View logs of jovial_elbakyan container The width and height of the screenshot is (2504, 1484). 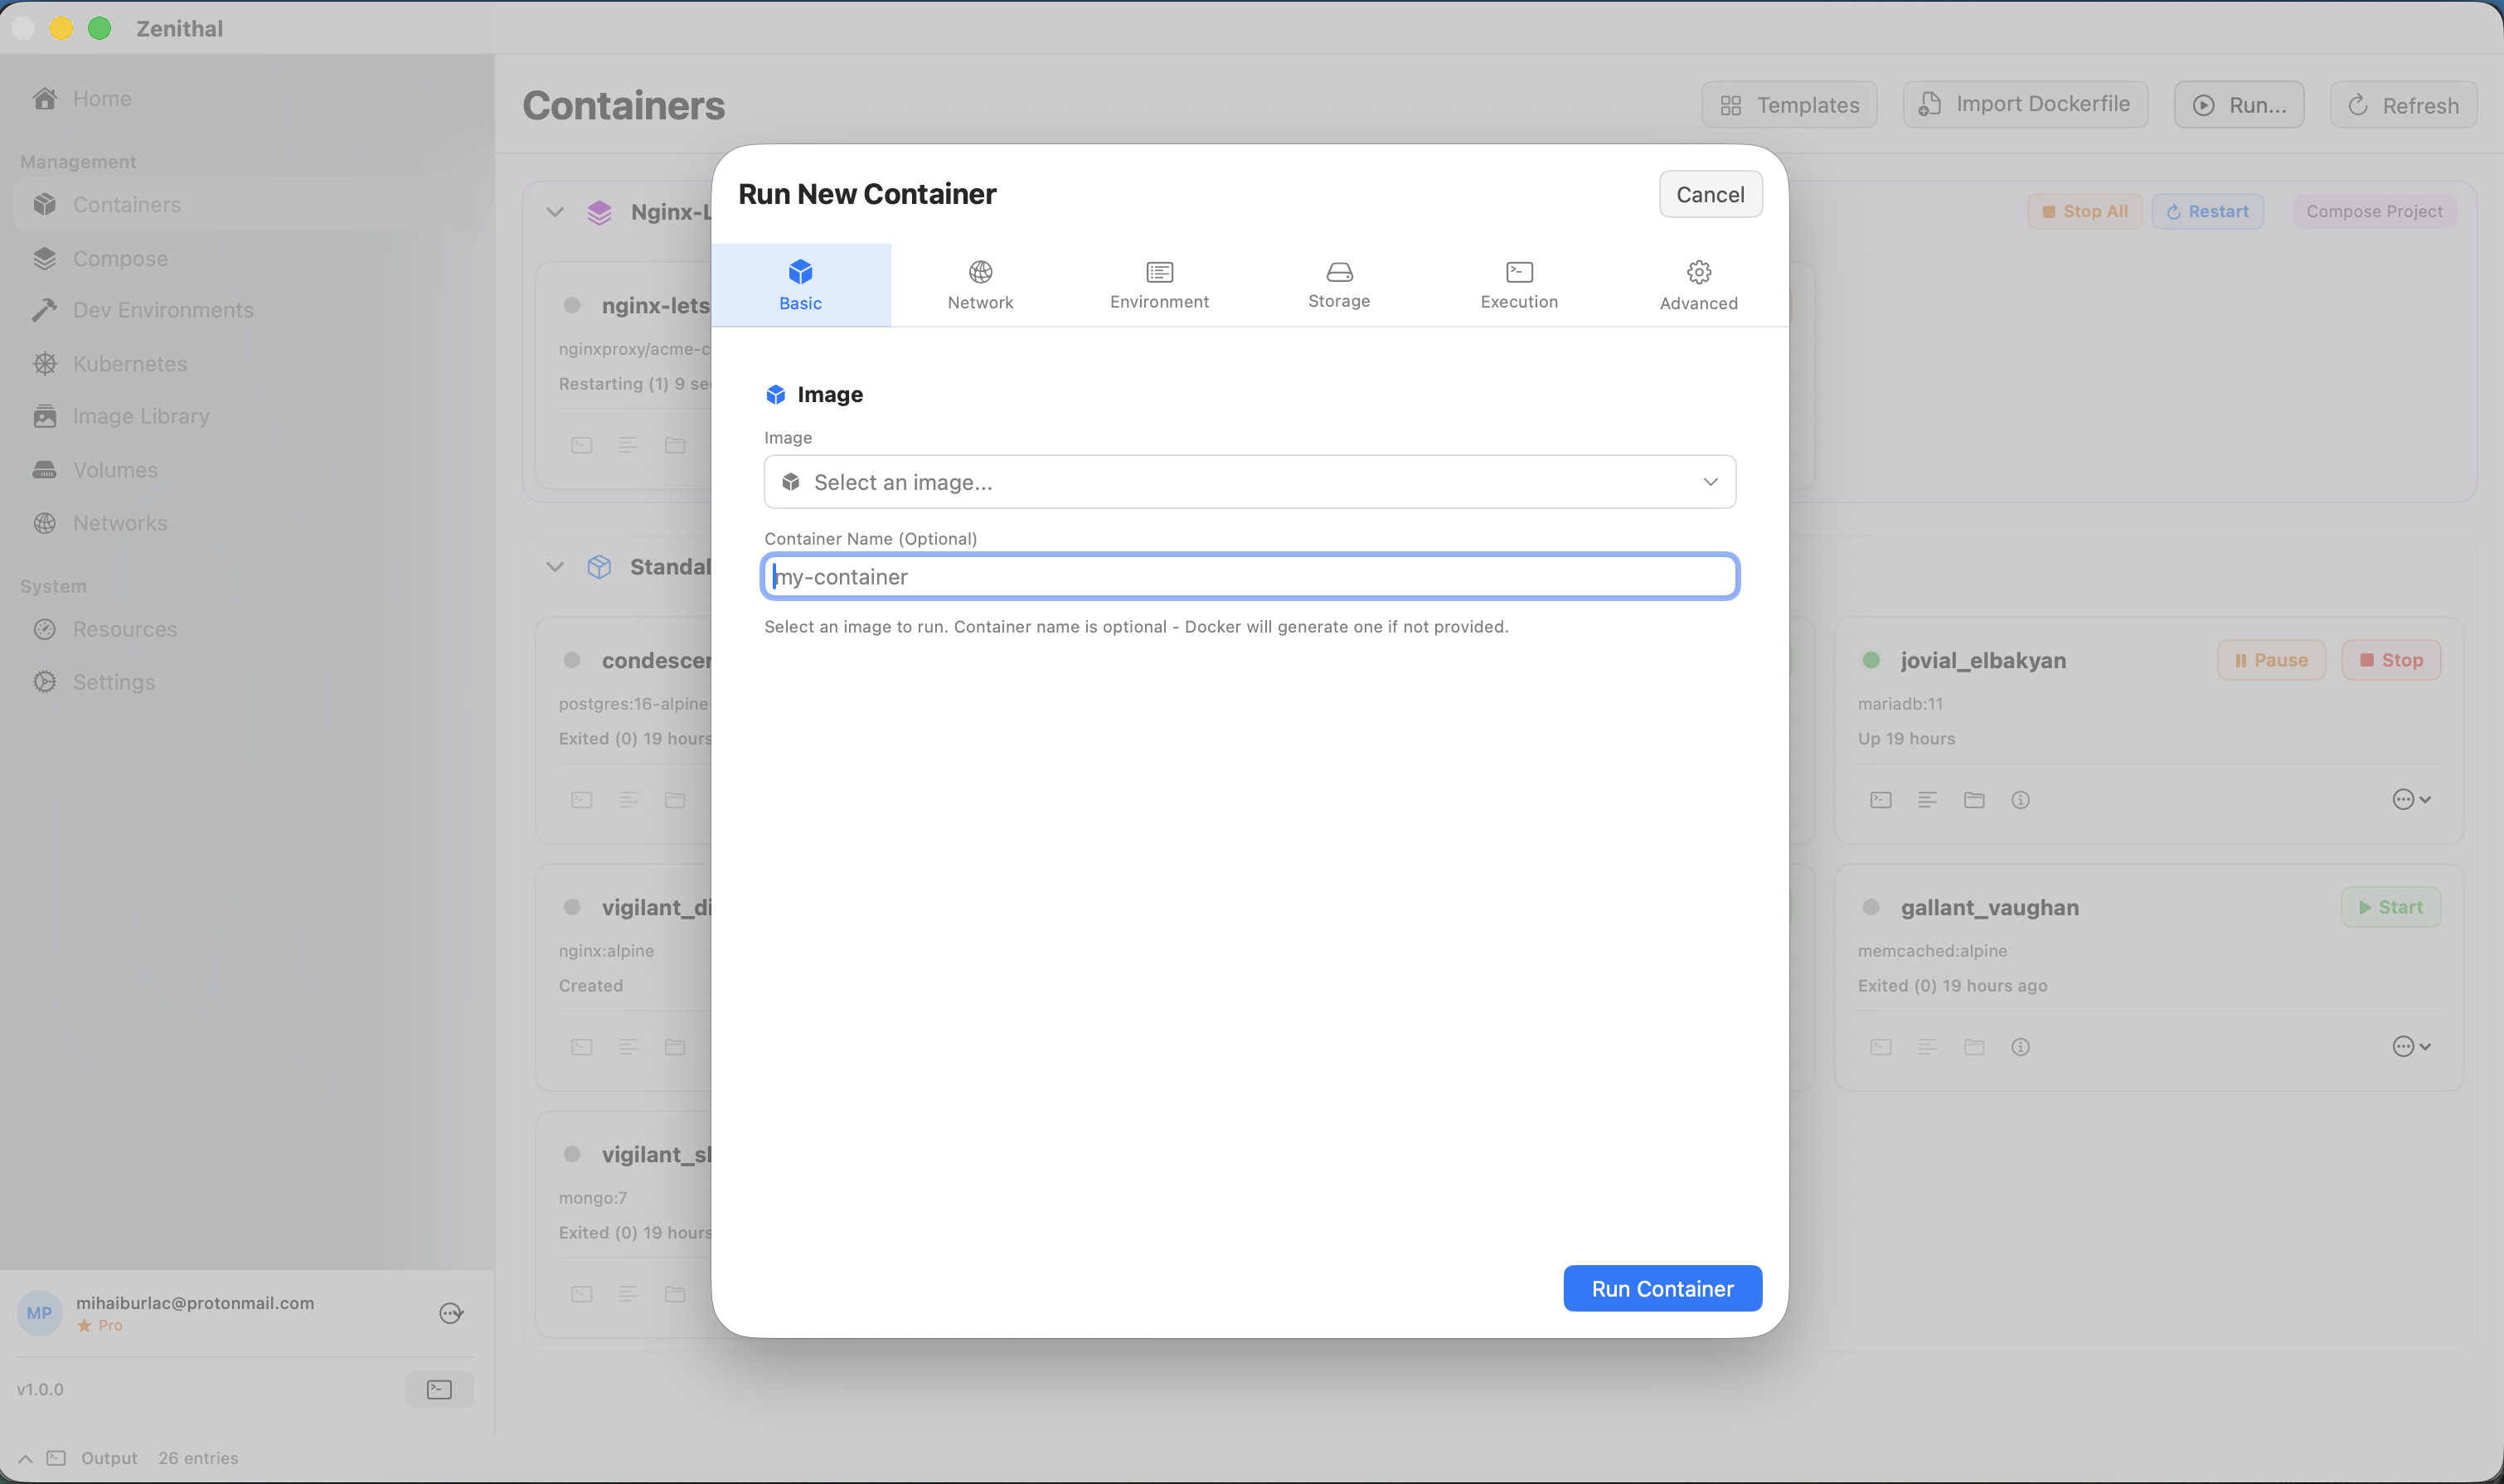[x=1927, y=799]
